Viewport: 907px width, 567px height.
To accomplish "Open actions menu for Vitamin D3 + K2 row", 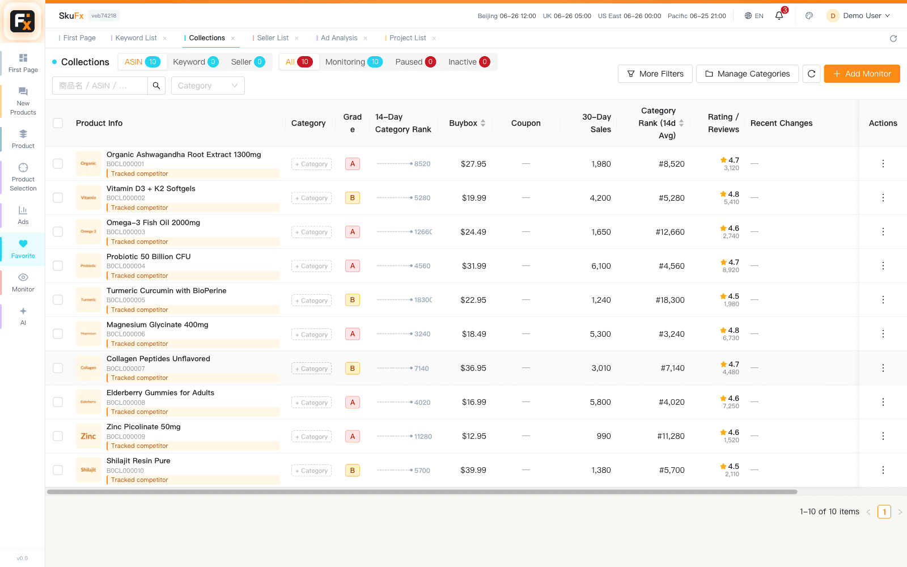I will click(x=883, y=198).
